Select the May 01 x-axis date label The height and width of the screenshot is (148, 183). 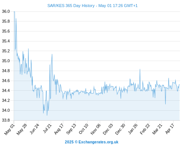10,129
